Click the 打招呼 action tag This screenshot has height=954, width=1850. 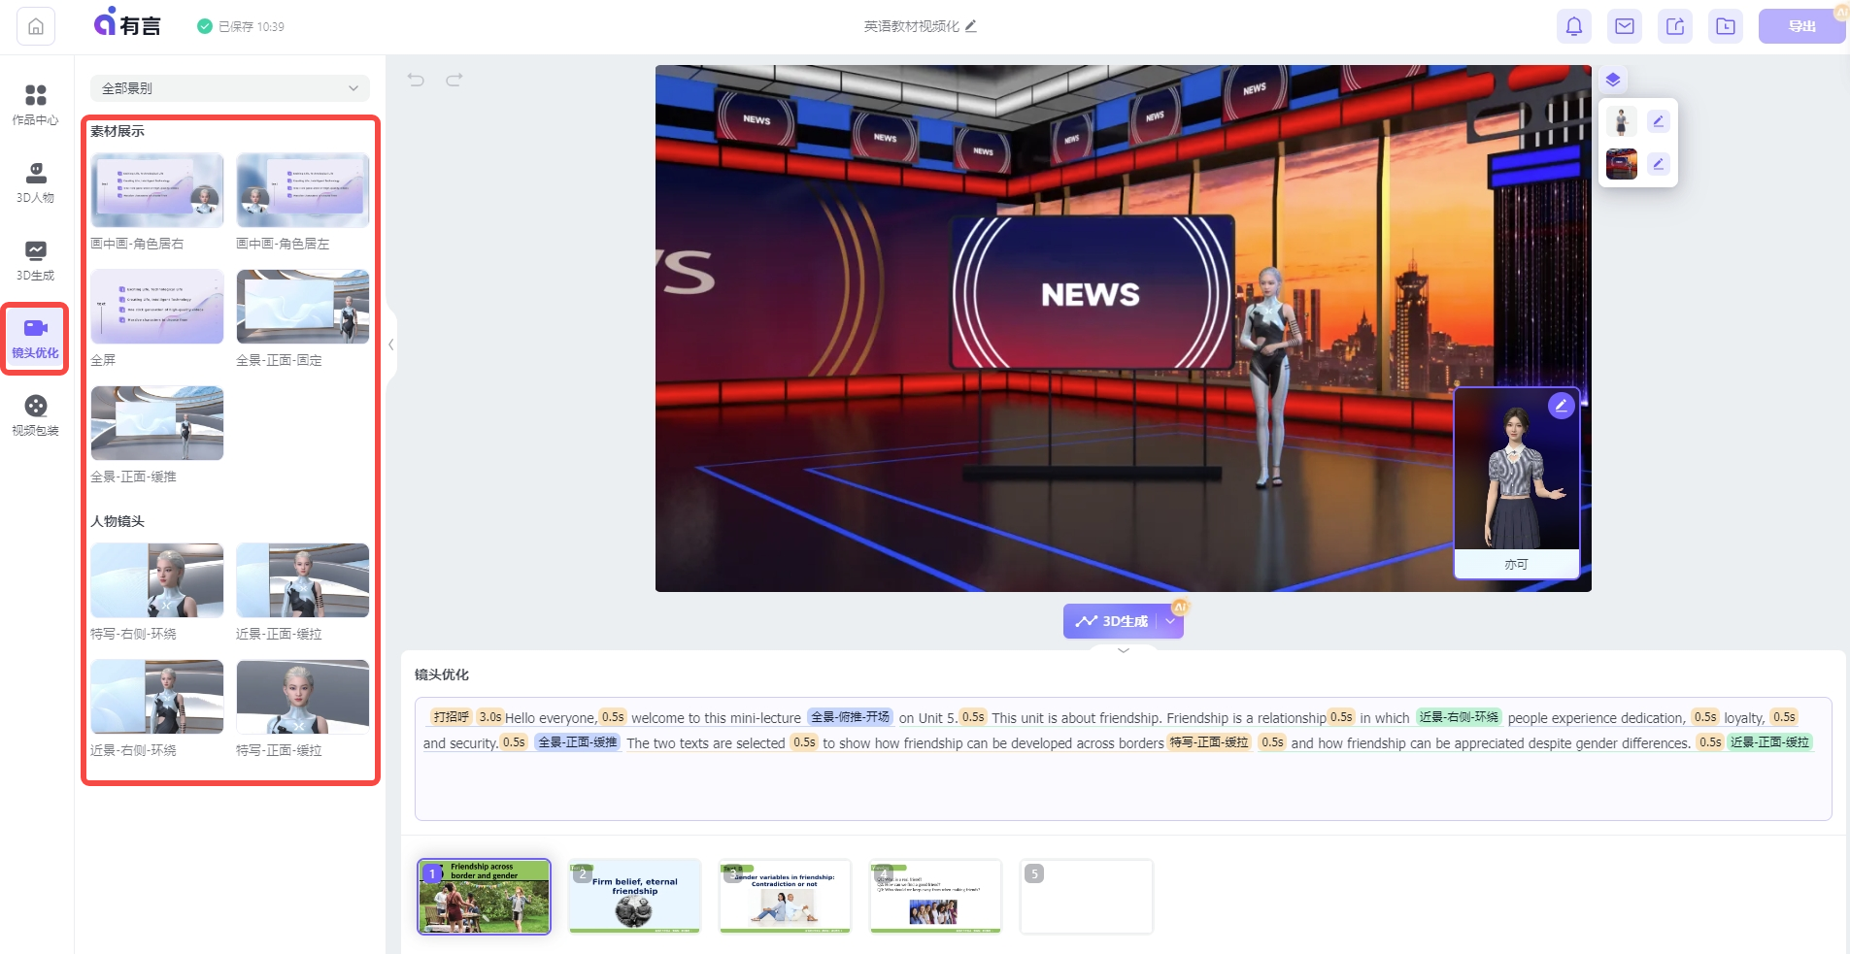(x=451, y=717)
